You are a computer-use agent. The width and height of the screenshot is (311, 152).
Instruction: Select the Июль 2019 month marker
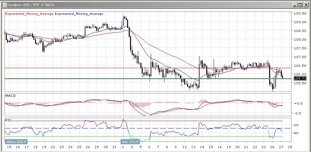tap(16, 142)
